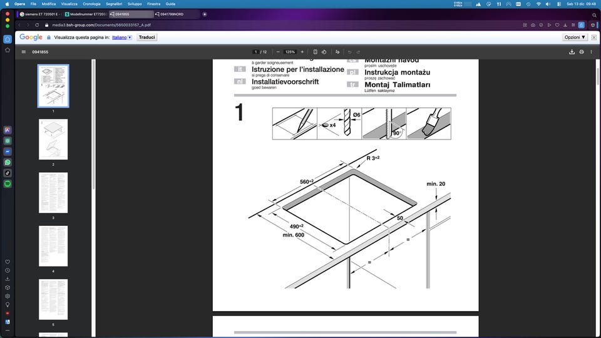Open the translate language dropdown
This screenshot has height=338, width=601.
point(130,38)
